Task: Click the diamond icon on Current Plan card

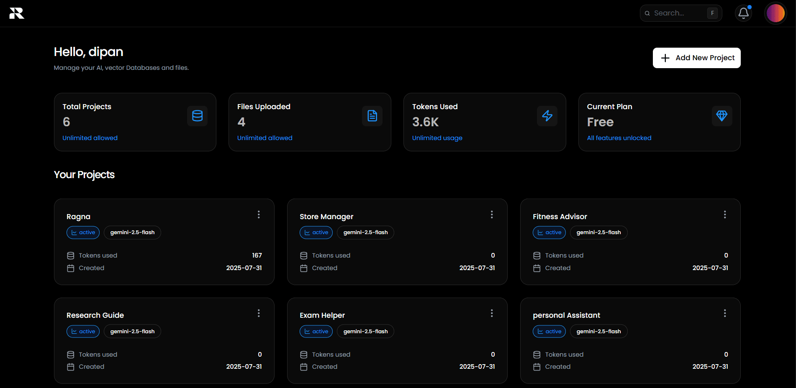Action: tap(722, 116)
